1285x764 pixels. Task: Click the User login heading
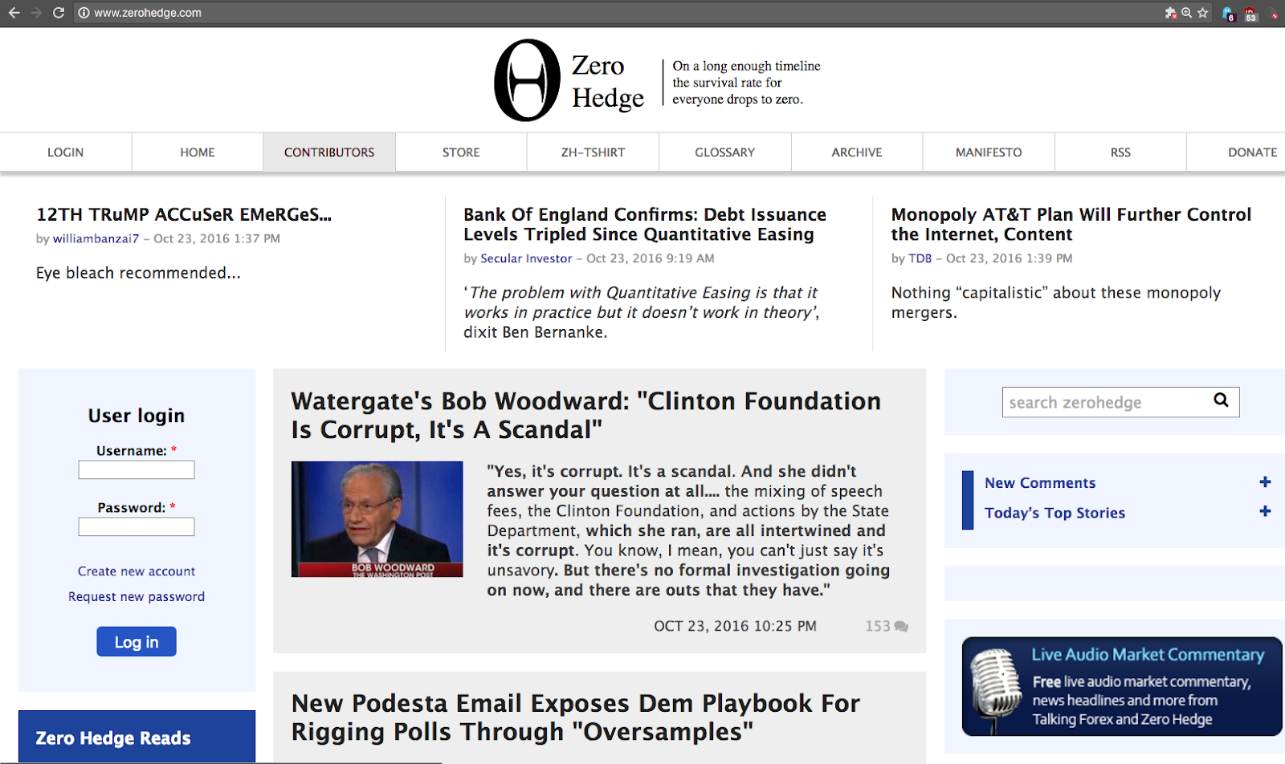click(137, 416)
